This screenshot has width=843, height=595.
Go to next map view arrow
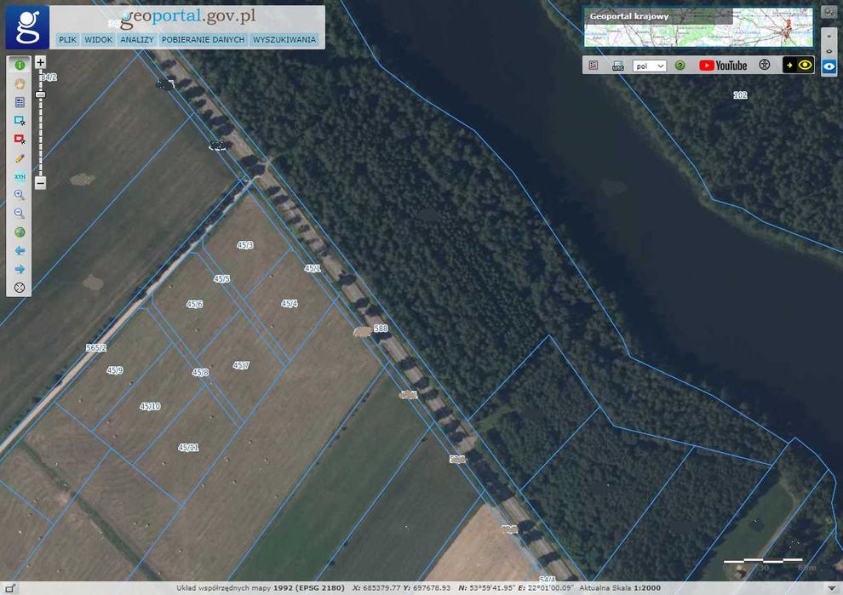[20, 269]
